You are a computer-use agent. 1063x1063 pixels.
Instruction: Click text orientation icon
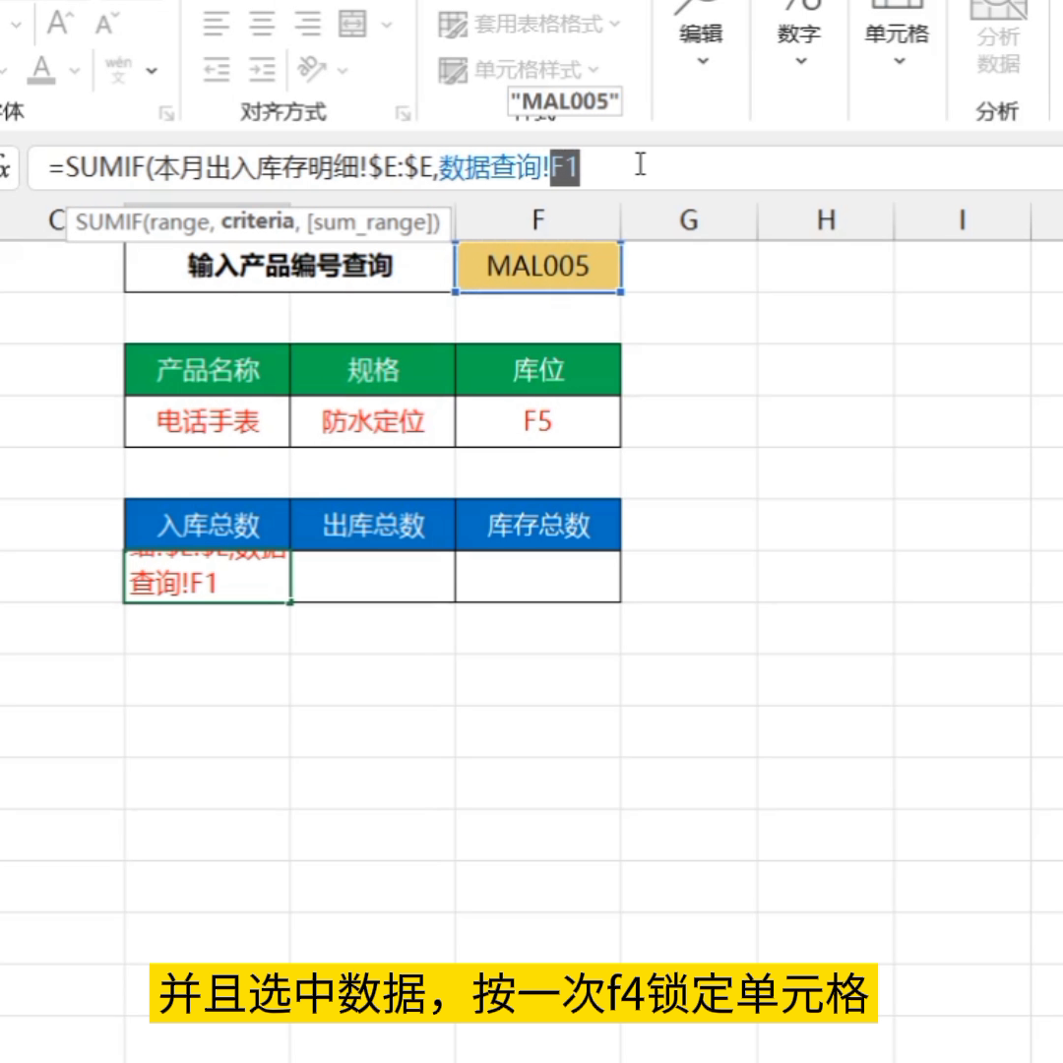click(x=313, y=69)
